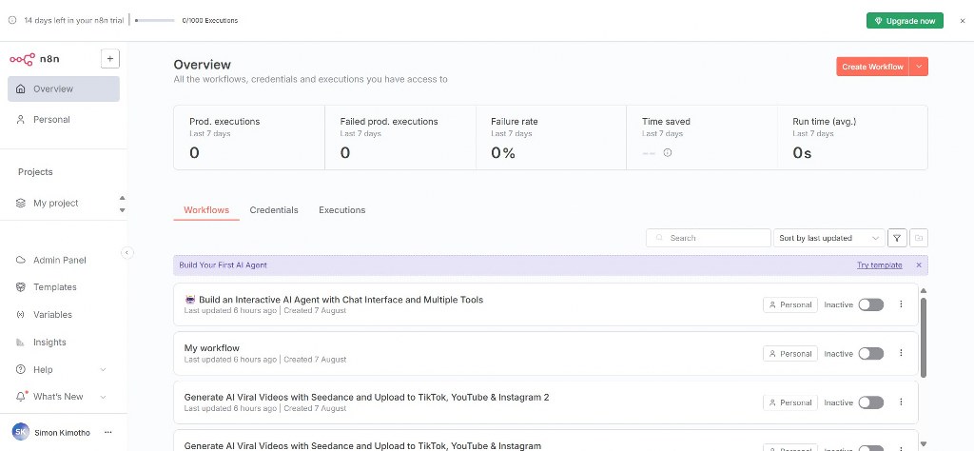Click the Upgrade now button

click(906, 21)
